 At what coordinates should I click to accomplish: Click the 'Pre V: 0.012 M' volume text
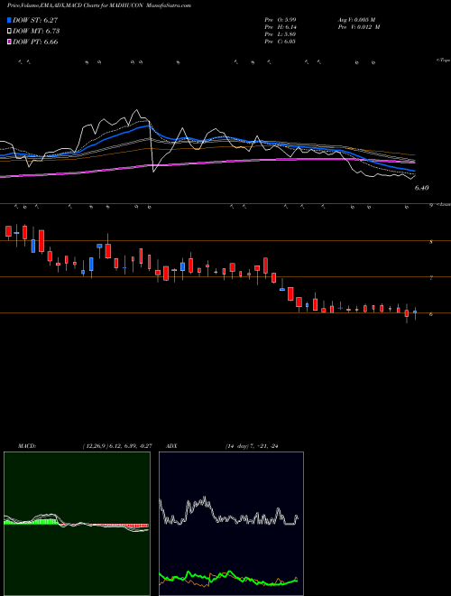[359, 27]
